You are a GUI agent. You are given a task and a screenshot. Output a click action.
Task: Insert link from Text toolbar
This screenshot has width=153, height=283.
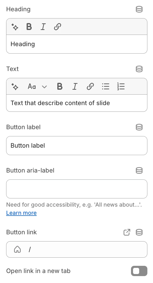(90, 86)
